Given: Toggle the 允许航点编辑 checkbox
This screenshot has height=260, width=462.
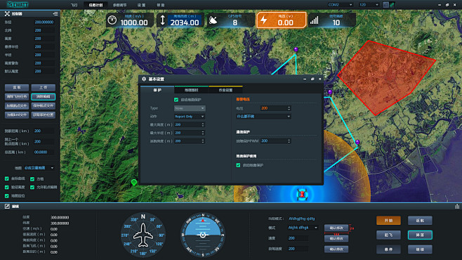Looking at the screenshot, I should 32,187.
